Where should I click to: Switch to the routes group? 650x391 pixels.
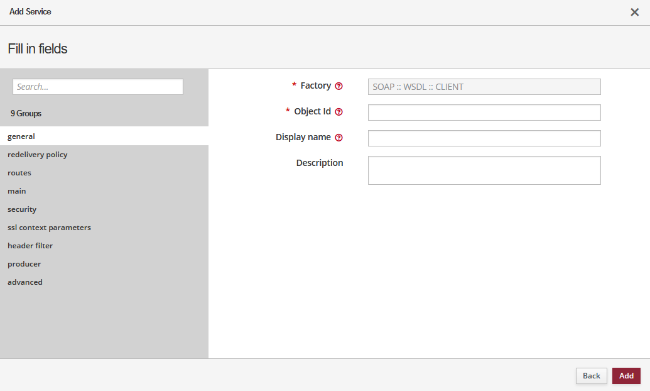click(x=19, y=172)
